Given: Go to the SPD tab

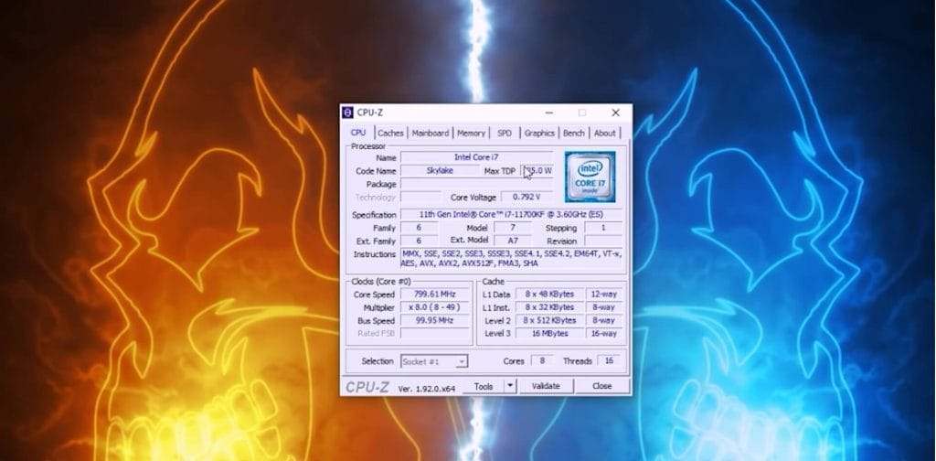Looking at the screenshot, I should coord(505,134).
